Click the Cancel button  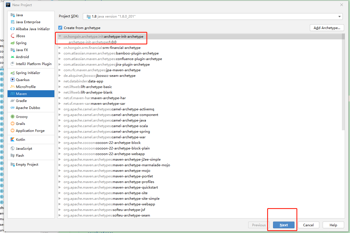(x=308, y=225)
